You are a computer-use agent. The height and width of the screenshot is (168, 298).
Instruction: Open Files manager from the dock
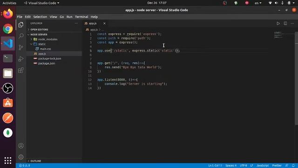click(x=8, y=73)
